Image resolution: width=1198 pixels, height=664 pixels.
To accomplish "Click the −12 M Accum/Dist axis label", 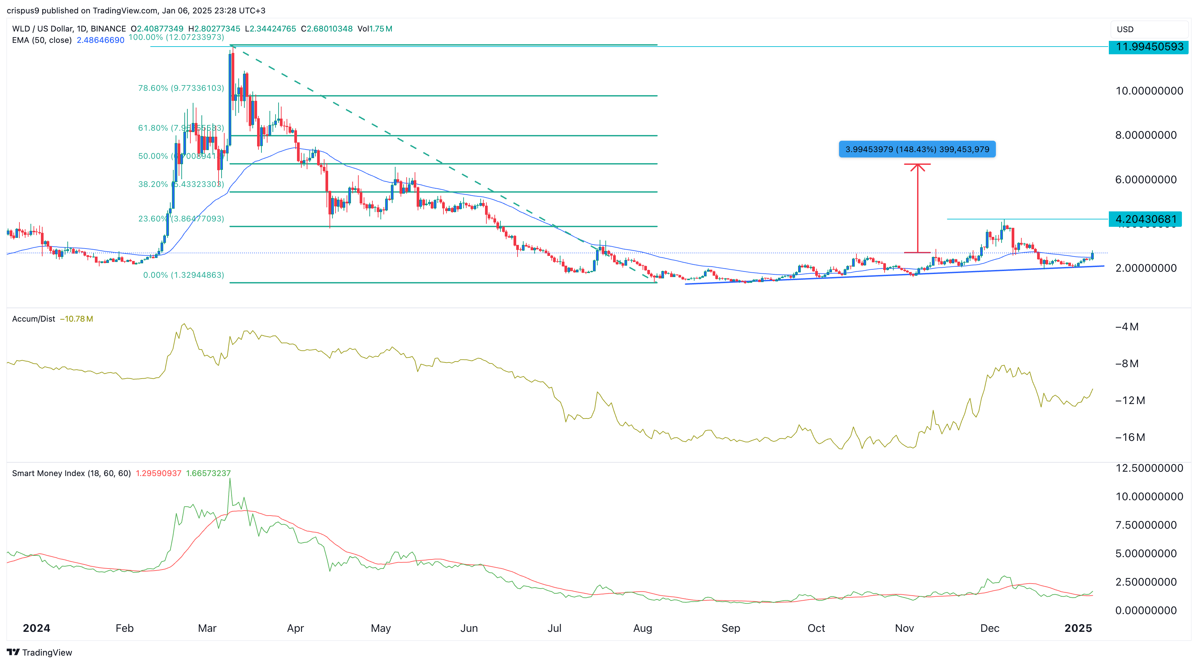I will 1130,401.
